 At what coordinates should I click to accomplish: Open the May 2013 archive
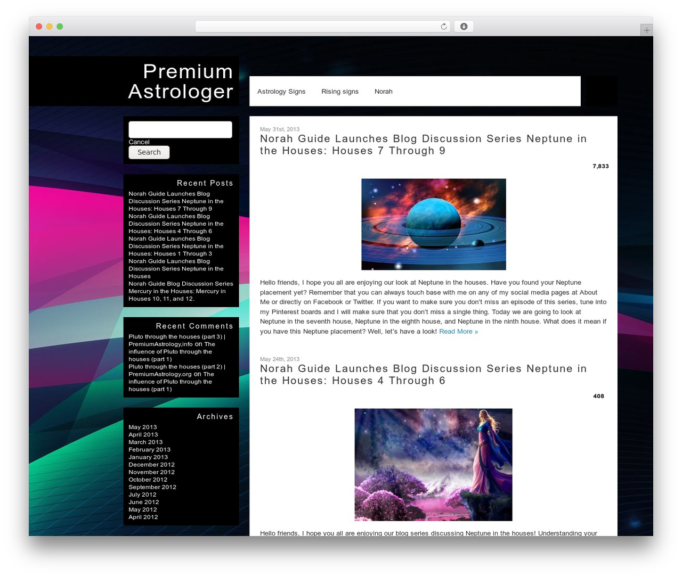(x=143, y=427)
